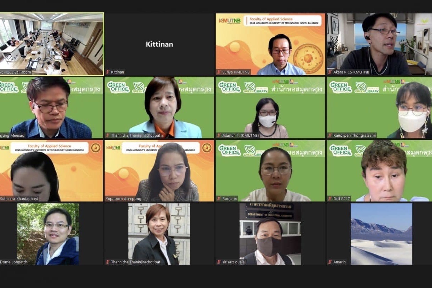The height and width of the screenshot is (288, 432).
Task: Click sirisart ouajai's masked profile photo
Action: click(x=270, y=234)
